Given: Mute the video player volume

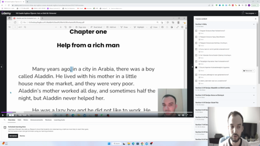Looking at the screenshot, I should click(x=179, y=115).
